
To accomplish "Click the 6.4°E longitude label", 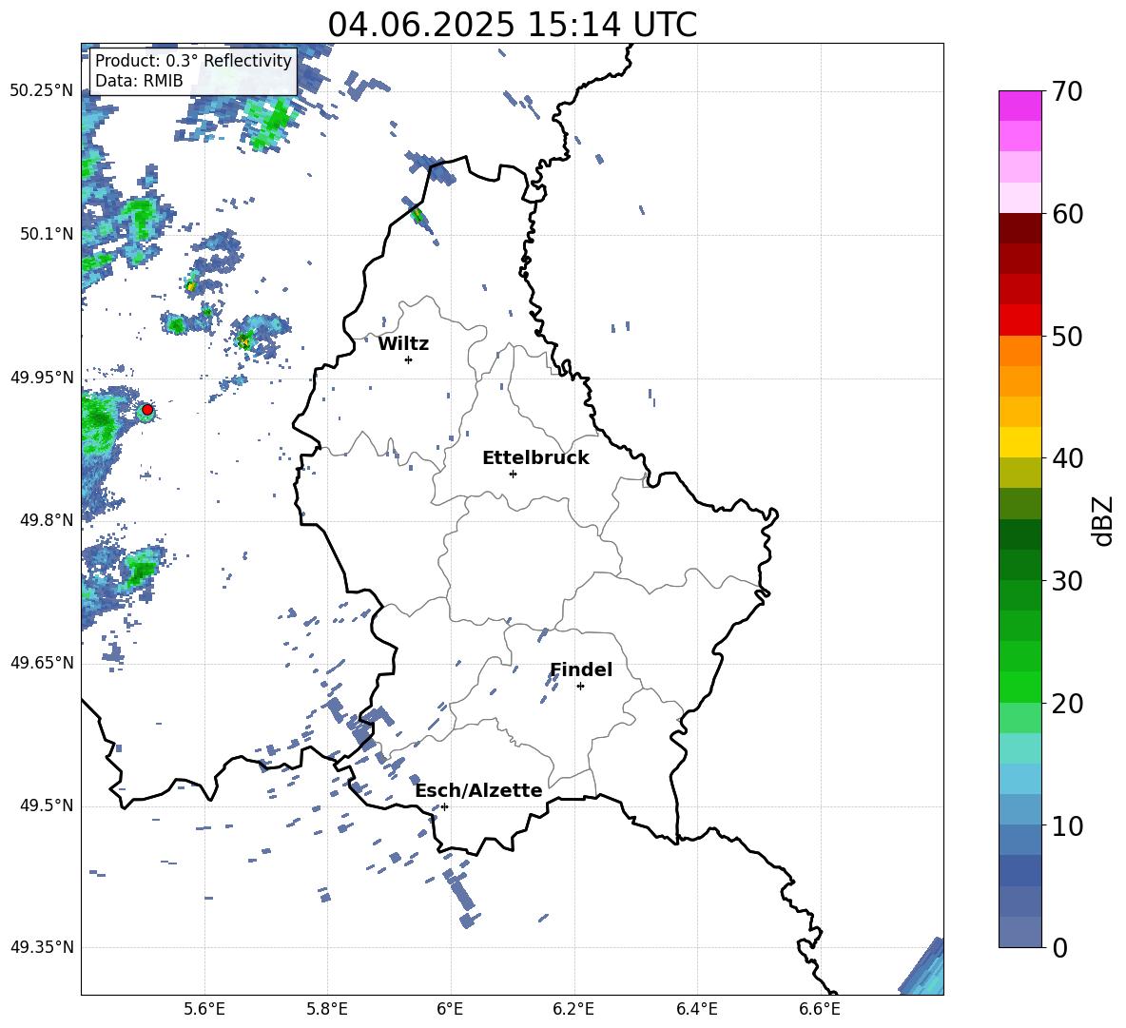I will (697, 1009).
